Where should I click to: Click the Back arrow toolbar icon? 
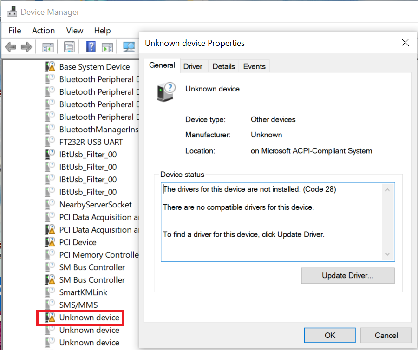point(11,47)
